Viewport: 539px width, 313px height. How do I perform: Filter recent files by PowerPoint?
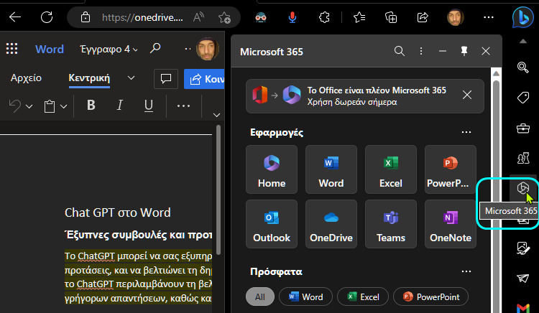(431, 296)
